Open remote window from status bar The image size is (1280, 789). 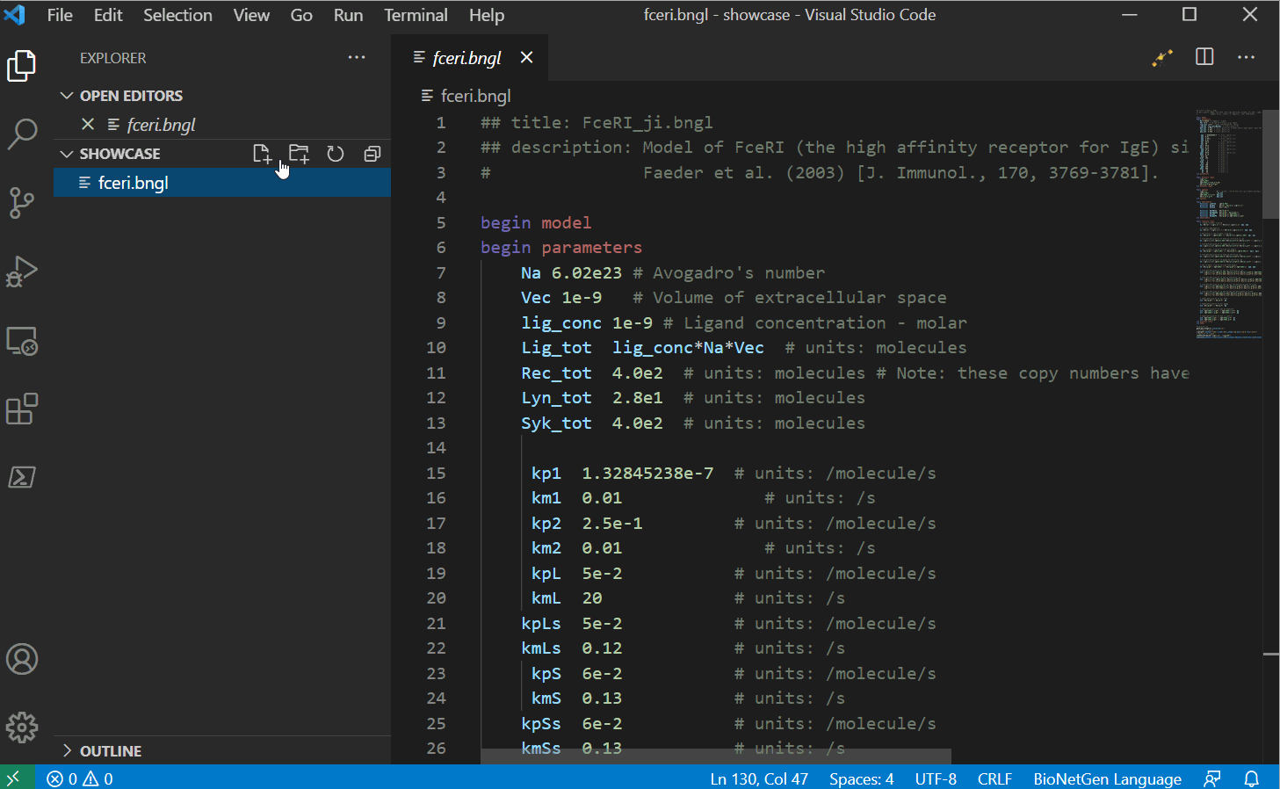pos(14,778)
